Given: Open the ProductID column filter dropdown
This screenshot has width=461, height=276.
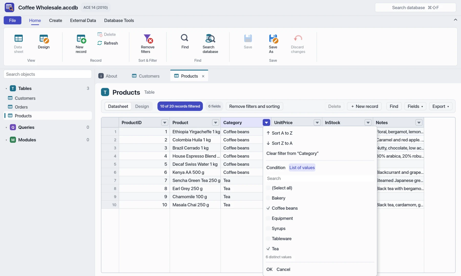Looking at the screenshot, I should coord(165,123).
